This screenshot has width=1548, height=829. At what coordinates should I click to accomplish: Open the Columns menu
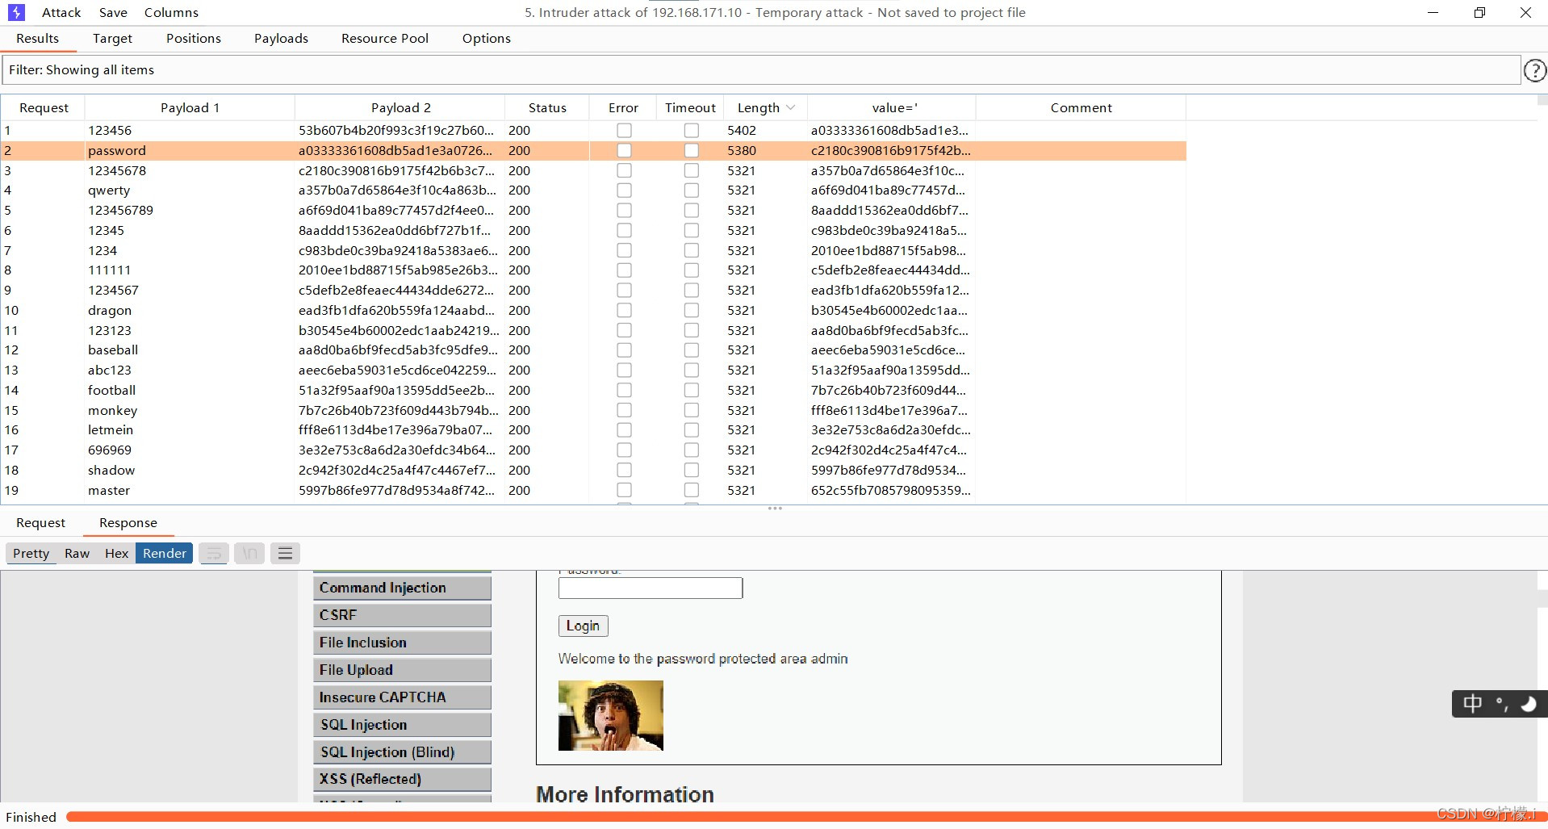[171, 12]
